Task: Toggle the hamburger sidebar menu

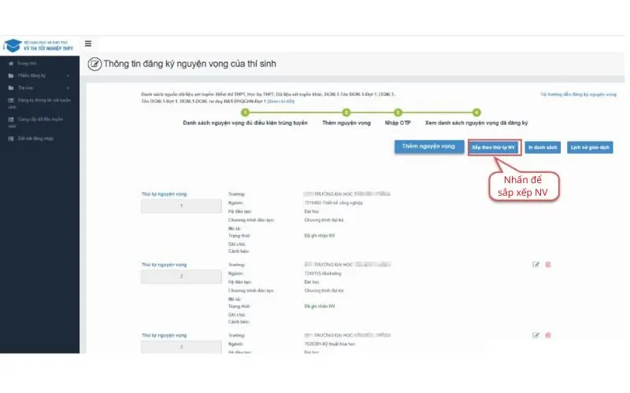Action: (88, 43)
